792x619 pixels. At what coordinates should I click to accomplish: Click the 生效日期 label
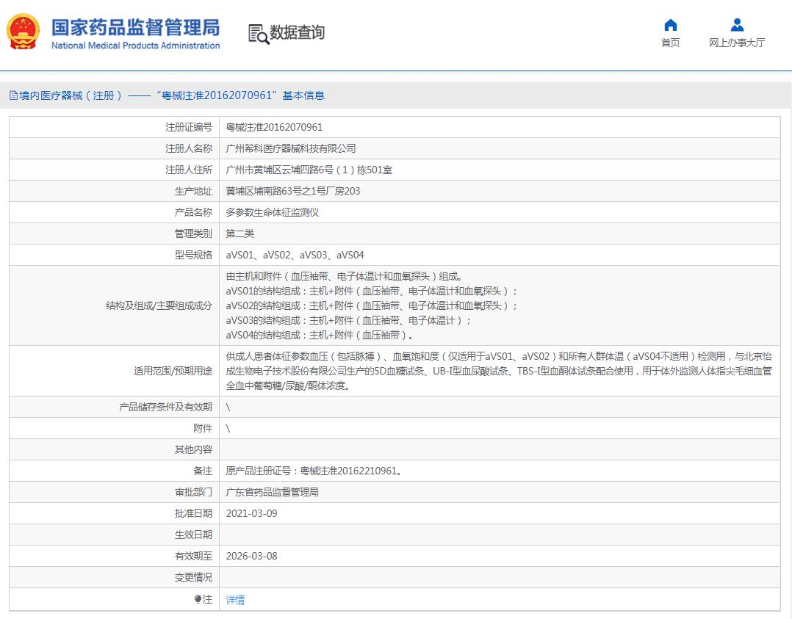[x=193, y=535]
